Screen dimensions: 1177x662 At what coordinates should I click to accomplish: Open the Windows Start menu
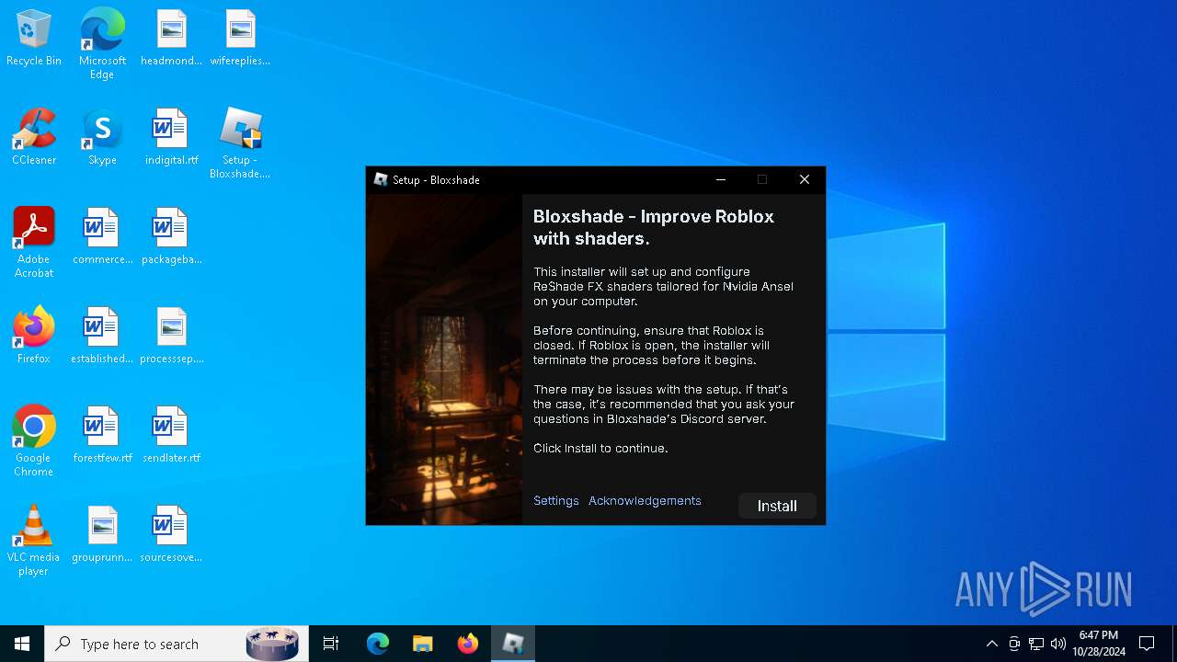tap(22, 644)
